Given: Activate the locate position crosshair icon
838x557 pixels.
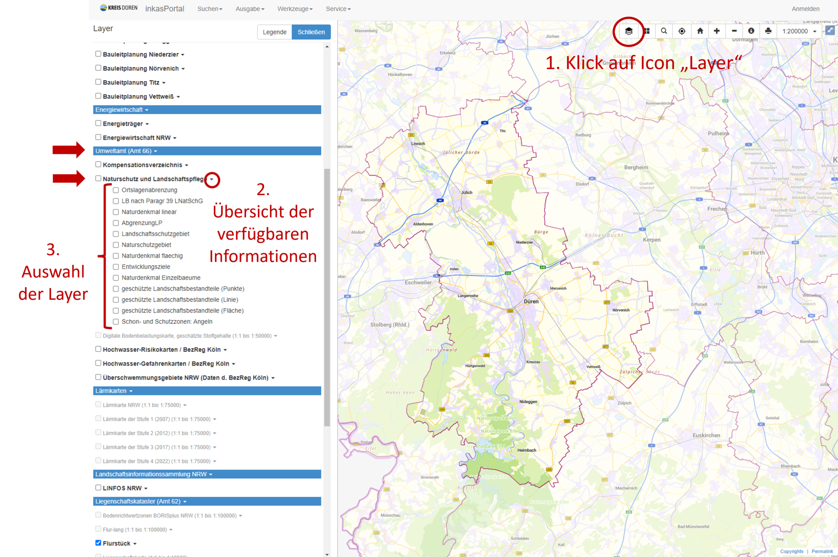Looking at the screenshot, I should 682,31.
